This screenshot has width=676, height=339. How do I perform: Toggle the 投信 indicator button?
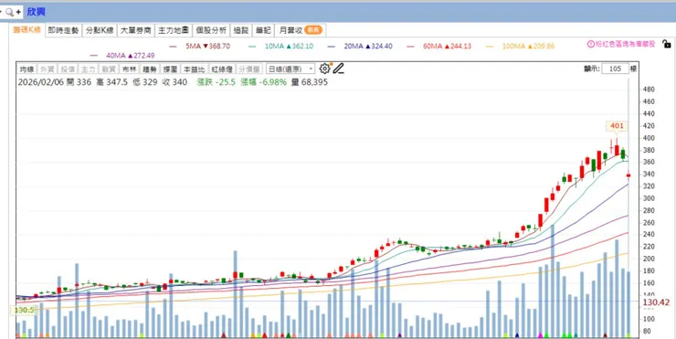click(68, 69)
